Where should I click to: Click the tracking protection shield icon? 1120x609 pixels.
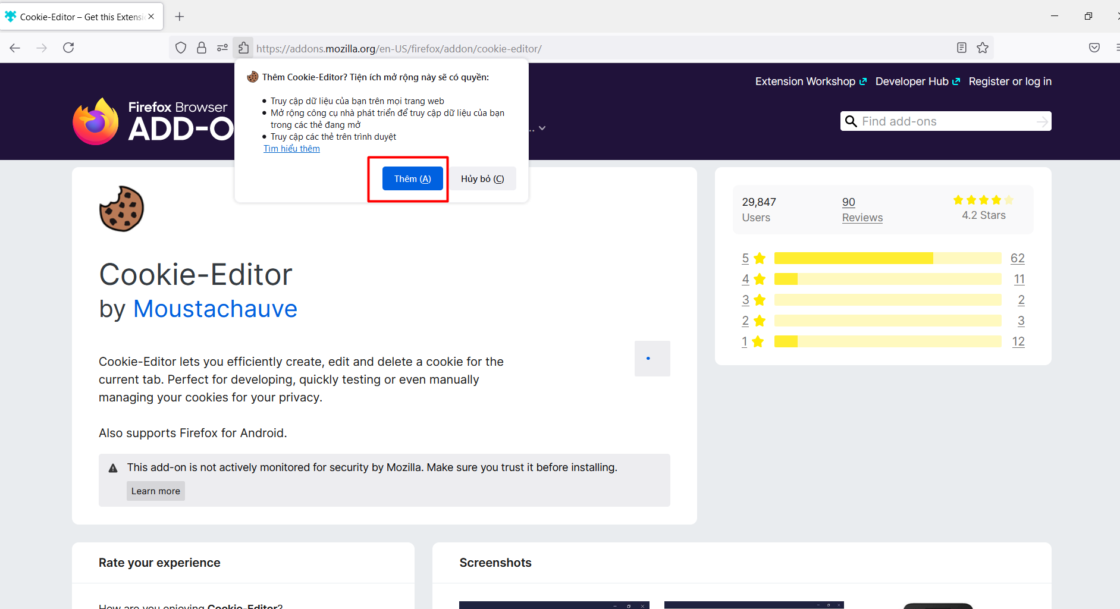pyautogui.click(x=181, y=48)
